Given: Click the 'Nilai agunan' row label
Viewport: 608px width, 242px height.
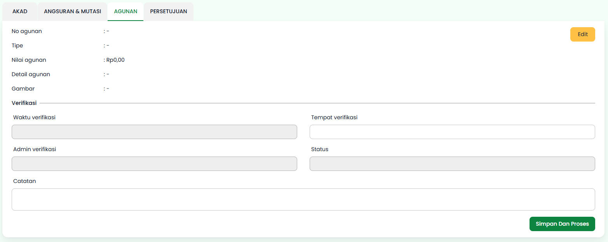Looking at the screenshot, I should (29, 60).
